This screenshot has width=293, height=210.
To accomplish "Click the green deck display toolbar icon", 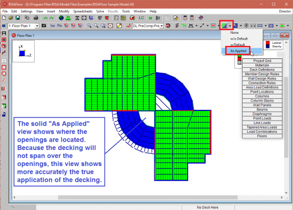I will pos(225,25).
